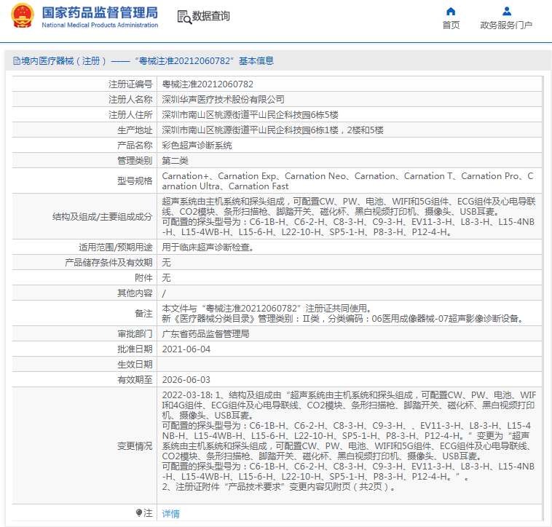Select registration number 粤械注准20212060782 in table
Viewport: 552px width, 527px height.
(x=208, y=84)
